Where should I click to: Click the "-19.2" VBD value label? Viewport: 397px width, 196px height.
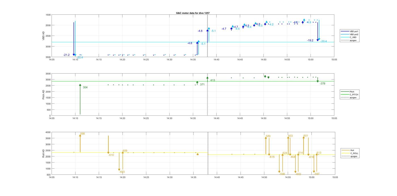[x=310, y=40]
